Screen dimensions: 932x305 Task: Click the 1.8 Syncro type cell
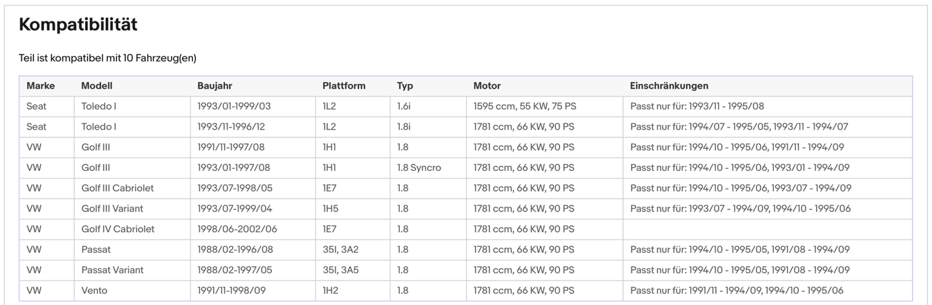click(419, 168)
